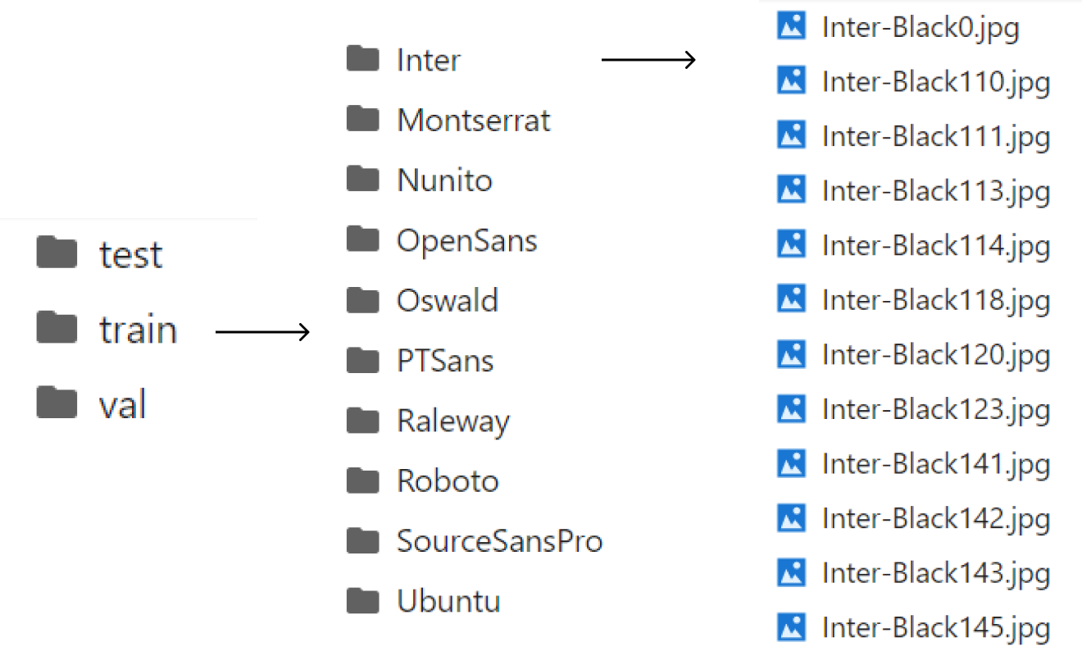This screenshot has height=665, width=1082.
Task: Click the image icon for Inter-Black0.jpg
Action: [x=791, y=27]
